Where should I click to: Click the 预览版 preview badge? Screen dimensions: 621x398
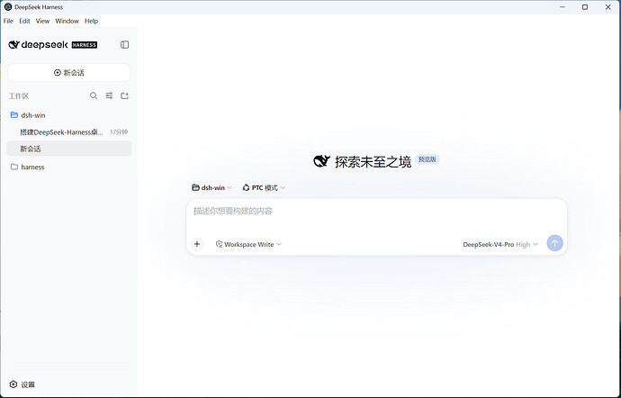[x=427, y=159]
